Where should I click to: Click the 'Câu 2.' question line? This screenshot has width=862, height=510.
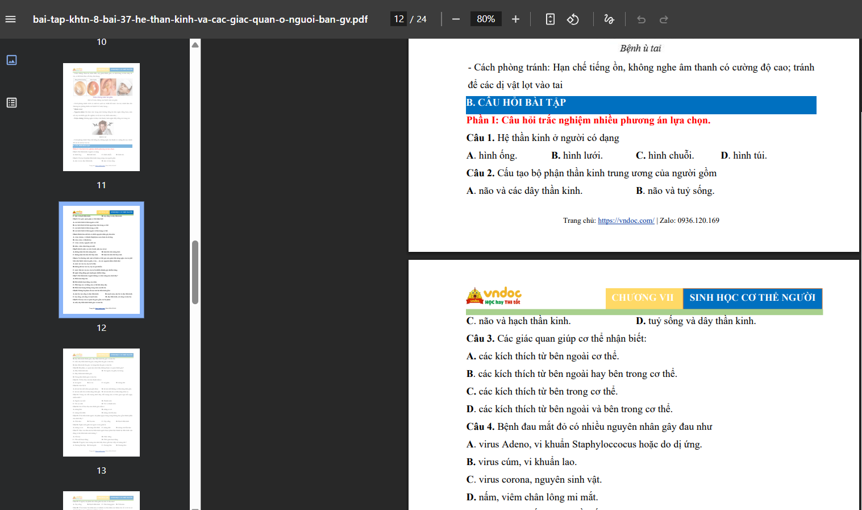[x=592, y=173]
